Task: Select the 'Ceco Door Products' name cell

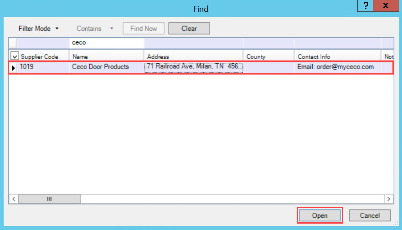Action: [106, 67]
